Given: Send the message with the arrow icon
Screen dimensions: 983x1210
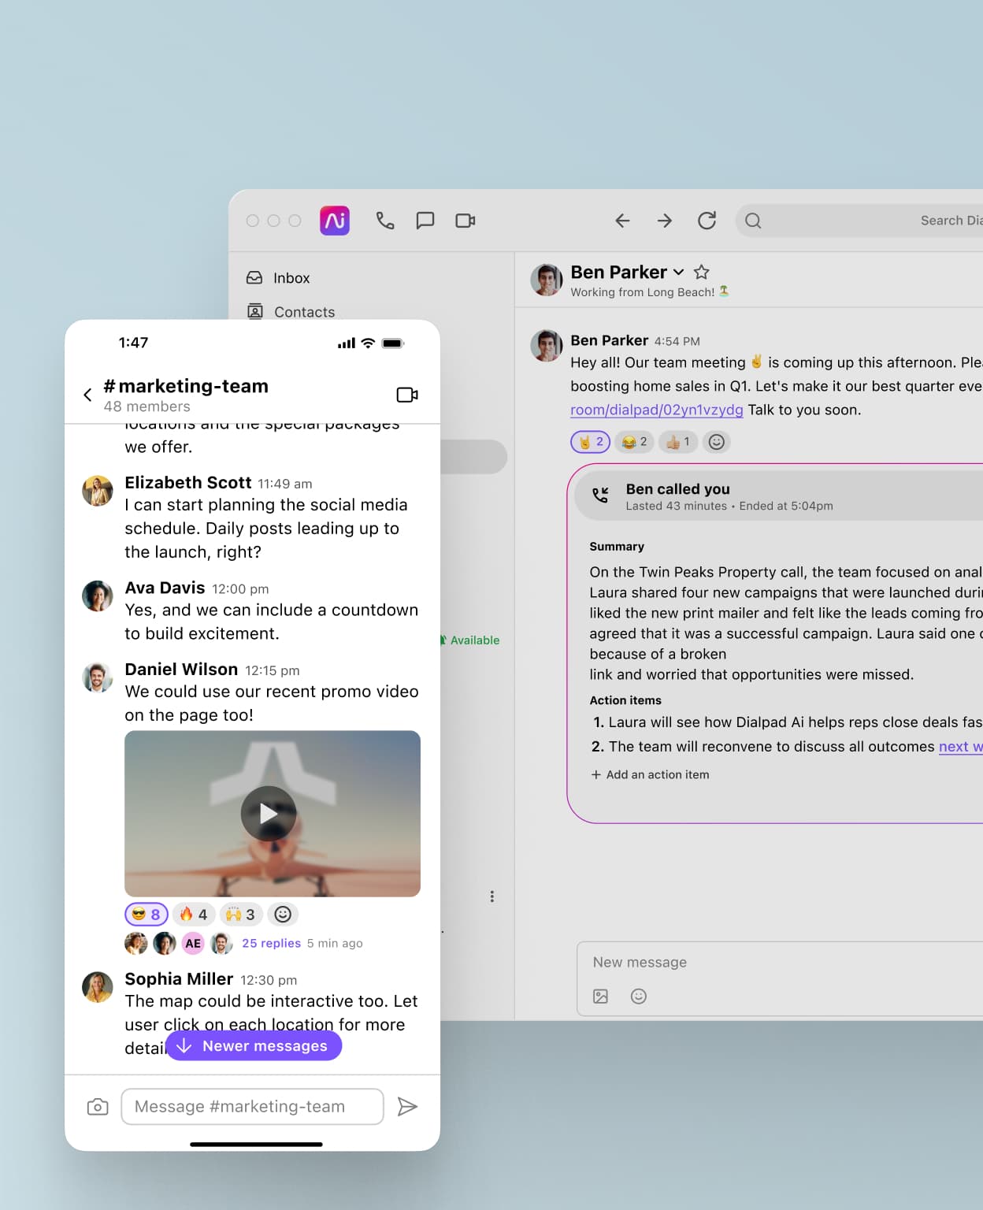Looking at the screenshot, I should click(409, 1107).
